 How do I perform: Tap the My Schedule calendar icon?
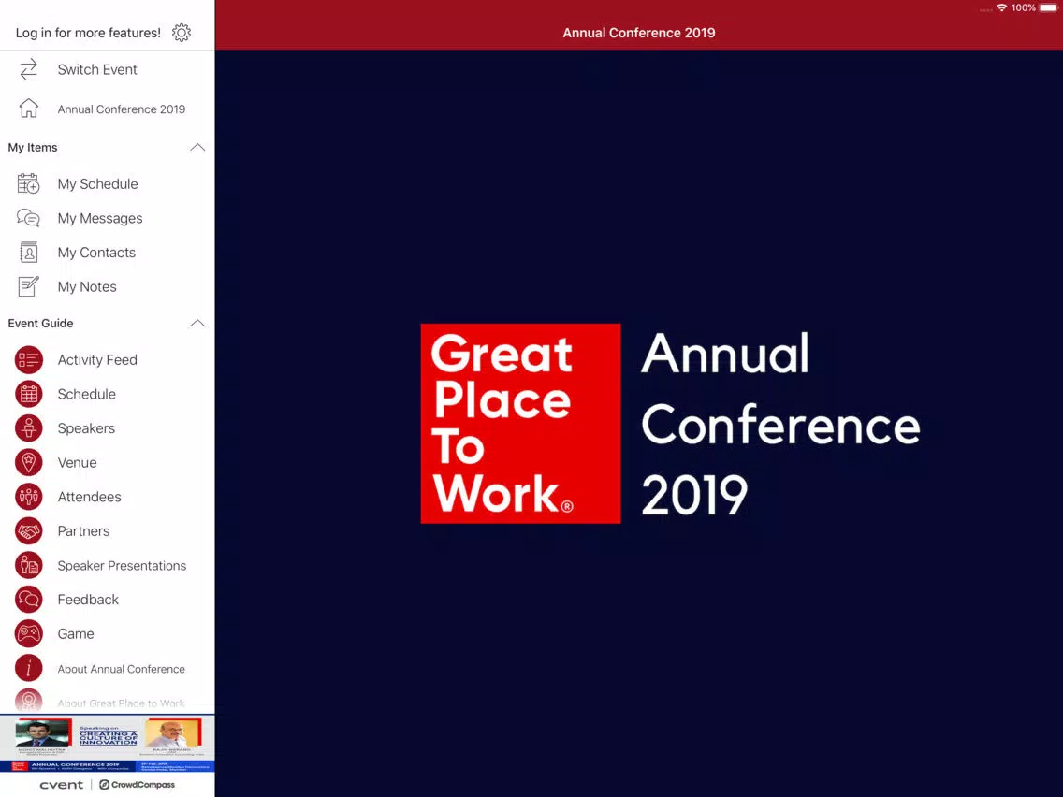pyautogui.click(x=28, y=183)
